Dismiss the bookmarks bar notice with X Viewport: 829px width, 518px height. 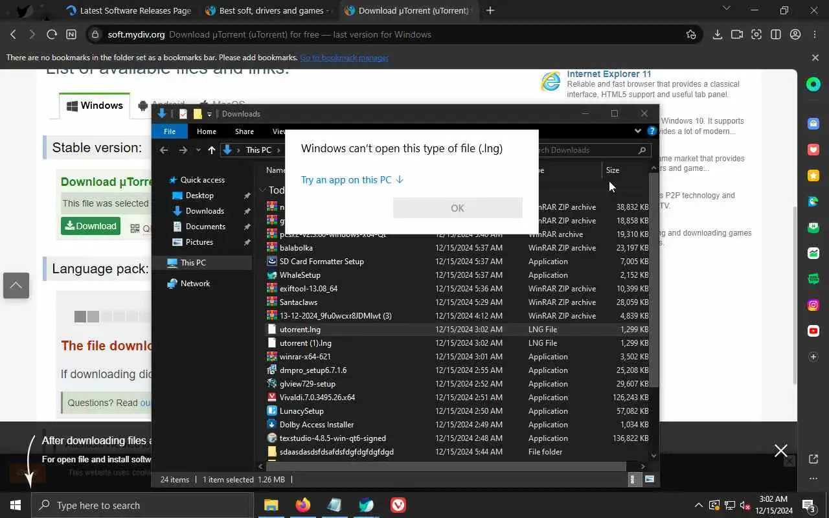click(x=815, y=58)
